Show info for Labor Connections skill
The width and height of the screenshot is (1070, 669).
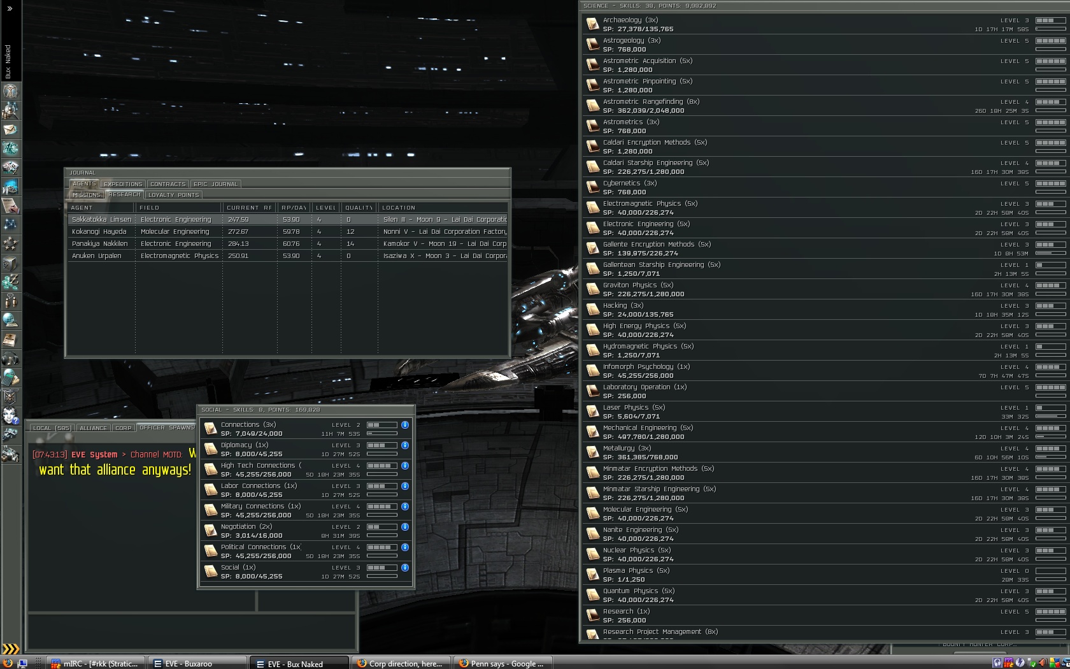tap(405, 486)
